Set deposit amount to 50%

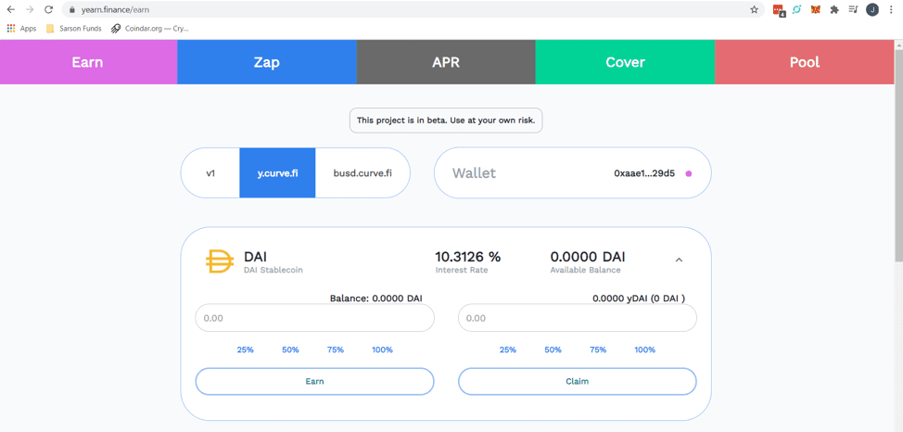point(290,349)
